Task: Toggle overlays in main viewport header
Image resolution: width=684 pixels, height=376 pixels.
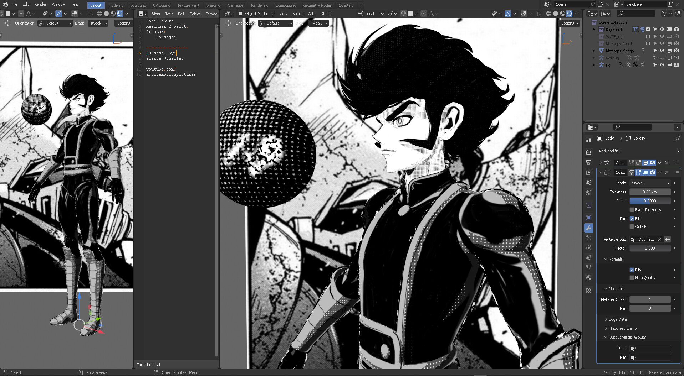Action: (524, 14)
